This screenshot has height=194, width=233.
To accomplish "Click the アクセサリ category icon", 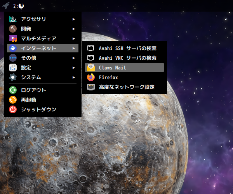I will [x=13, y=19].
